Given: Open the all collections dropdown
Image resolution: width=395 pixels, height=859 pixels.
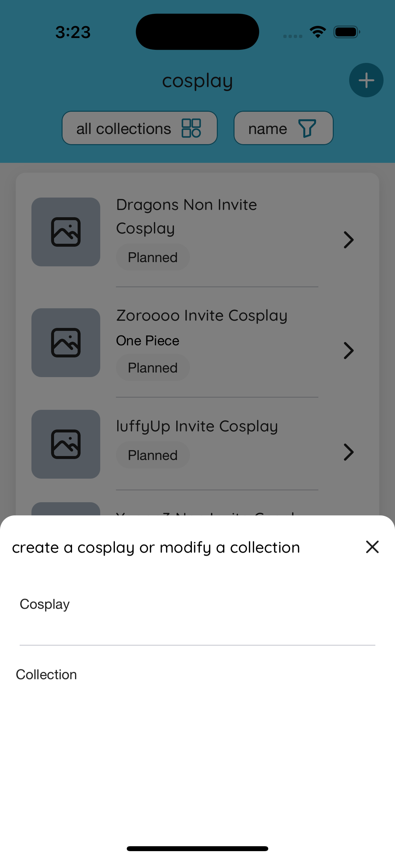Looking at the screenshot, I should pyautogui.click(x=139, y=128).
